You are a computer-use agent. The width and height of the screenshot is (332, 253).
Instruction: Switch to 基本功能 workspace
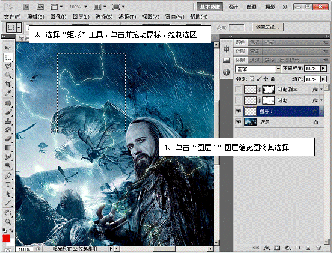click(x=209, y=7)
